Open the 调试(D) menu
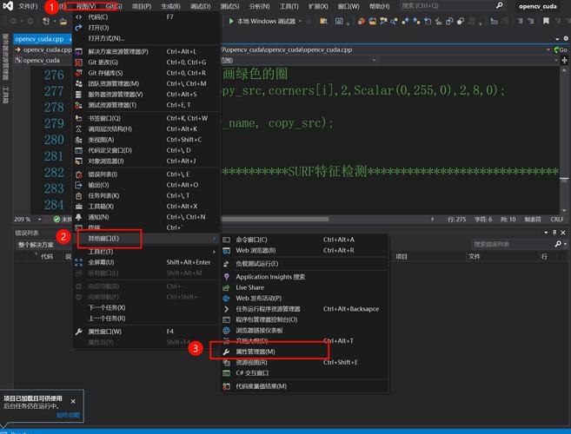The height and width of the screenshot is (434, 571). click(200, 6)
